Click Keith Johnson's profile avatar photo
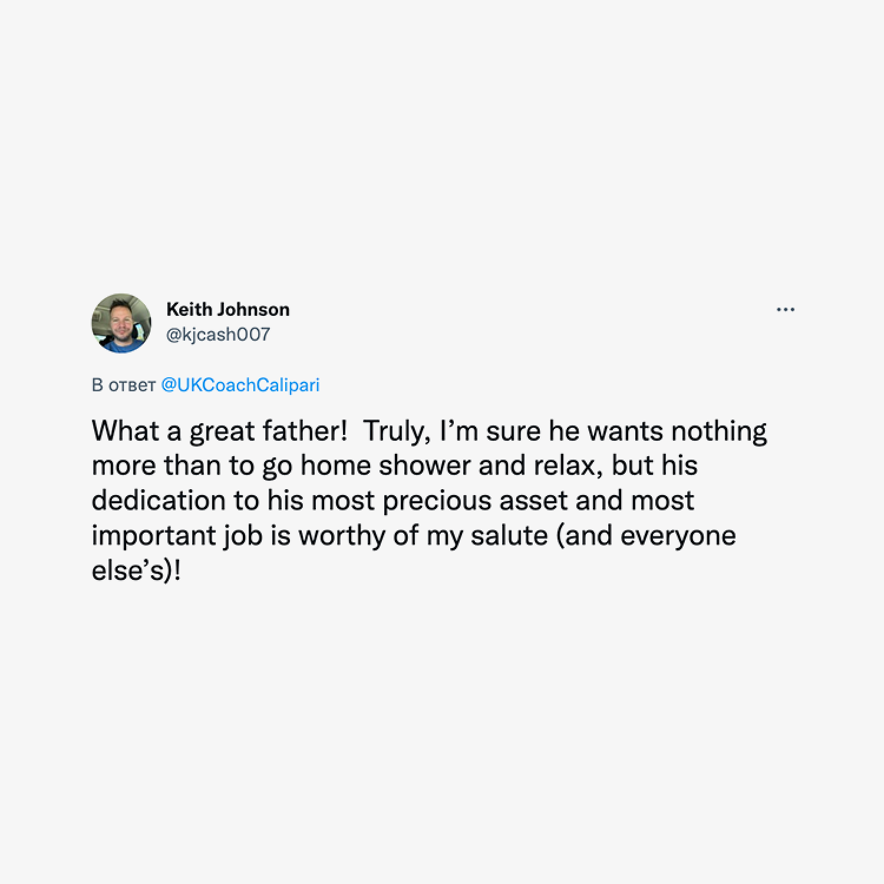884x884 pixels. [121, 322]
